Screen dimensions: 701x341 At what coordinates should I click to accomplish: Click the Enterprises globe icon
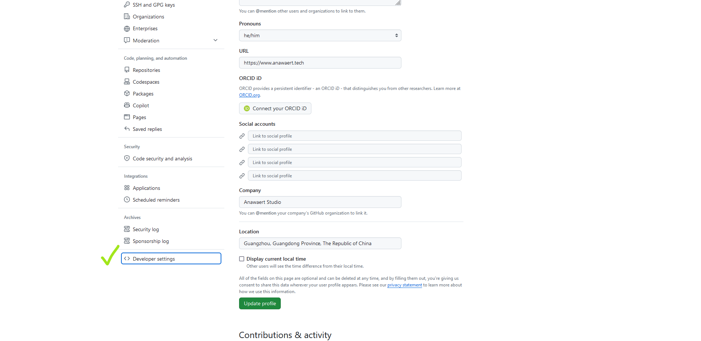tap(127, 28)
